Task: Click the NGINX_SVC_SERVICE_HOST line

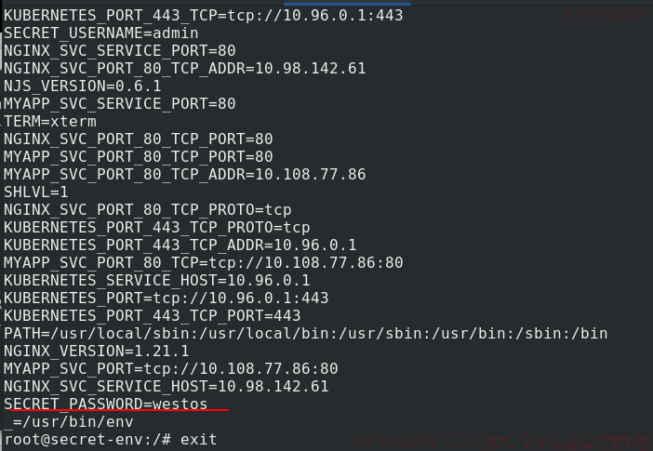Action: click(167, 387)
